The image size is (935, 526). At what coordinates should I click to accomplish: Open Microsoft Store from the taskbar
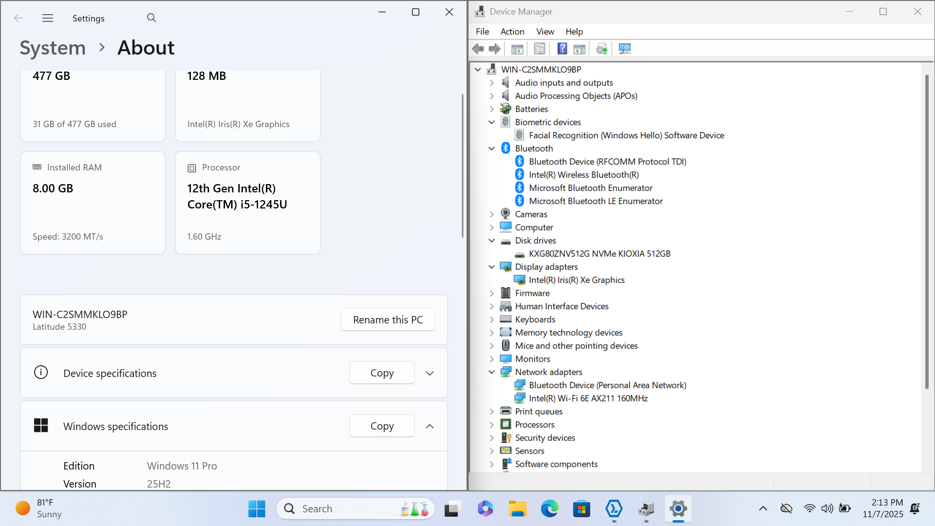(x=581, y=509)
